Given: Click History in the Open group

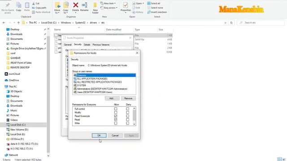Looking at the screenshot, I should pos(138,12).
